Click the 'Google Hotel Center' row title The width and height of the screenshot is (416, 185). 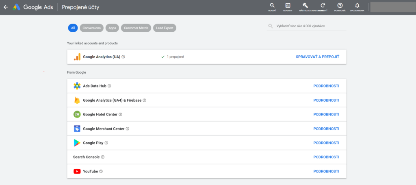click(x=100, y=114)
